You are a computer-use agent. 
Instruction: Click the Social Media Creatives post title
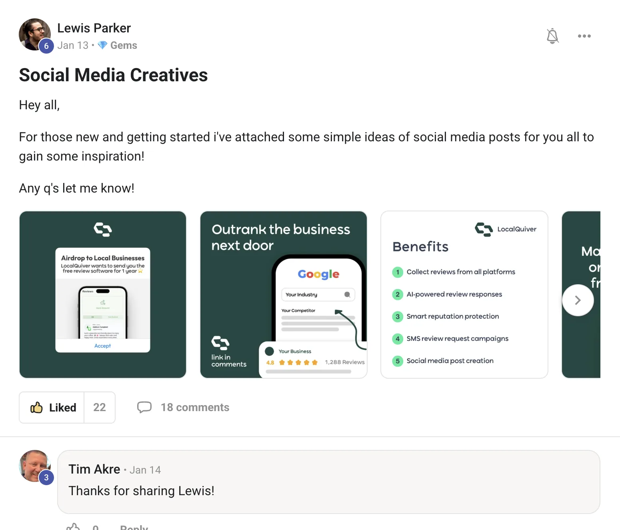coord(114,75)
